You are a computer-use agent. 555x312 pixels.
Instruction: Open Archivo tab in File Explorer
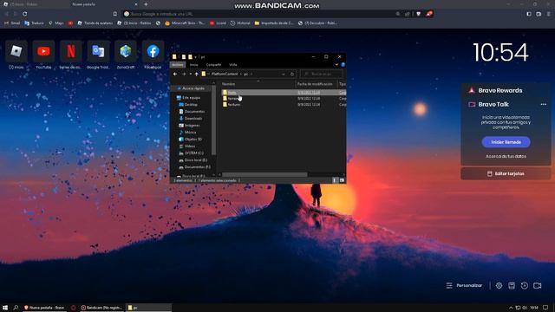click(178, 65)
